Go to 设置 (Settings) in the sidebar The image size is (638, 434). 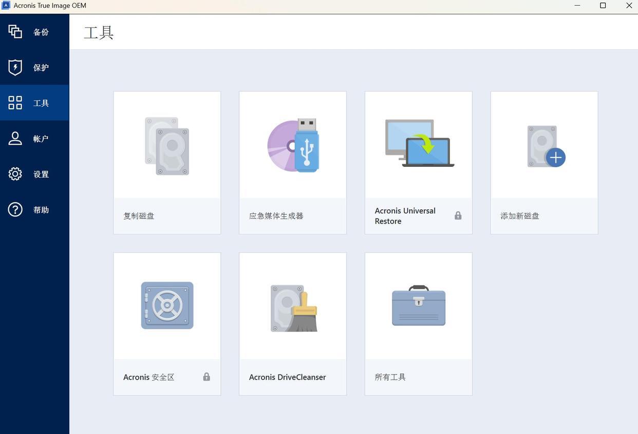click(x=34, y=174)
